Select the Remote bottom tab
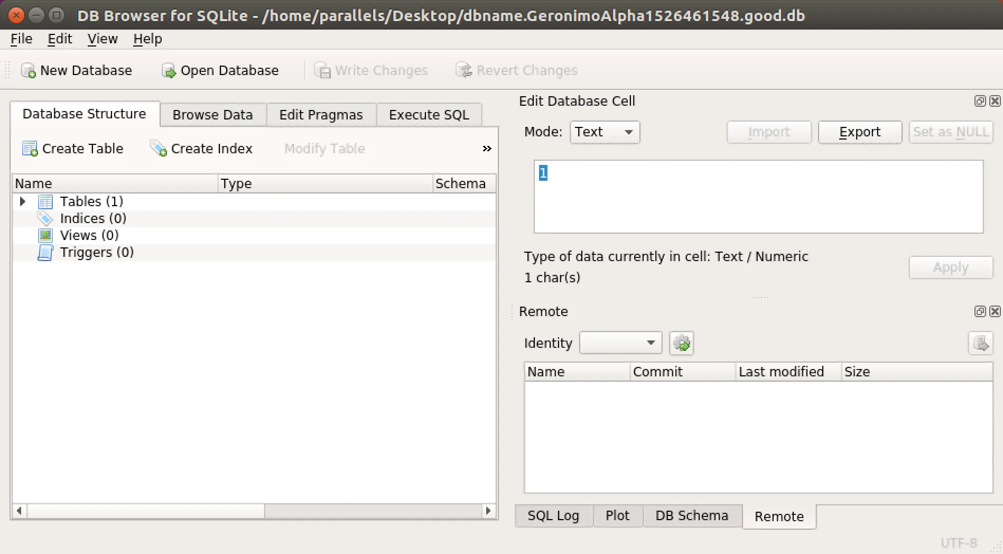Viewport: 1003px width, 554px height. [x=779, y=516]
